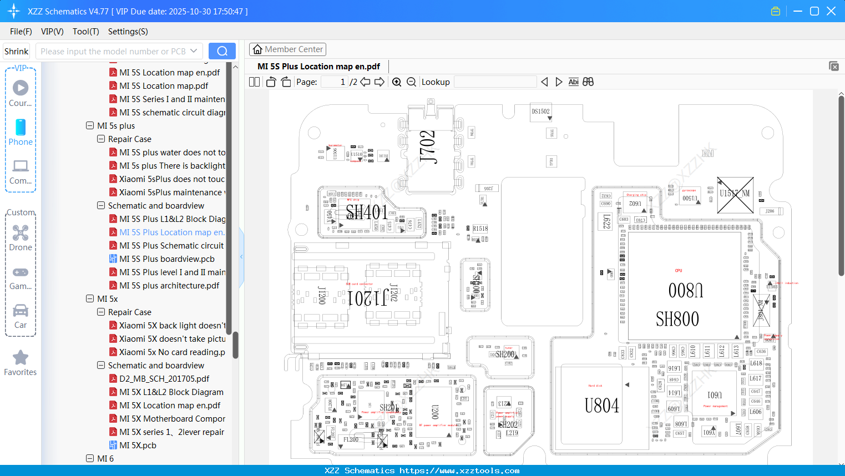Click the Member Center button
The height and width of the screenshot is (476, 845).
(287, 49)
